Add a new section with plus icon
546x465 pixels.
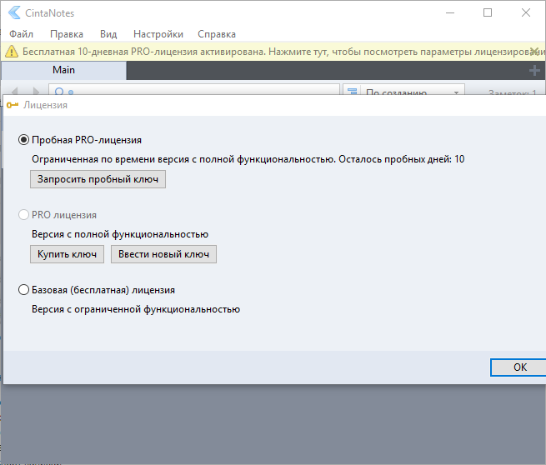tap(534, 71)
